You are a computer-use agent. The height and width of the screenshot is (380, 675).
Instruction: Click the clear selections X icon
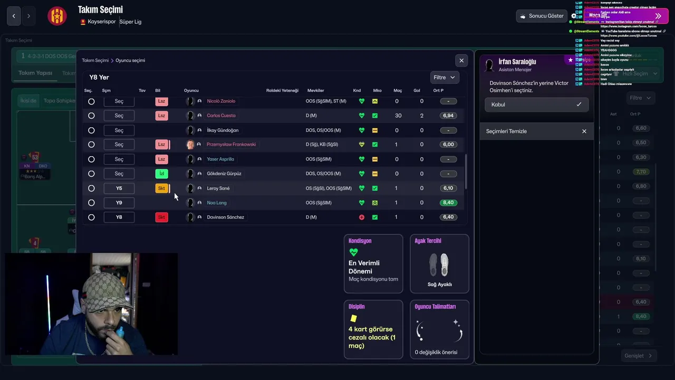tap(584, 131)
